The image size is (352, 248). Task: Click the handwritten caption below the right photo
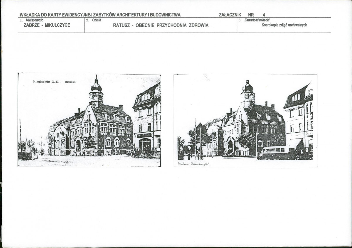[193, 163]
